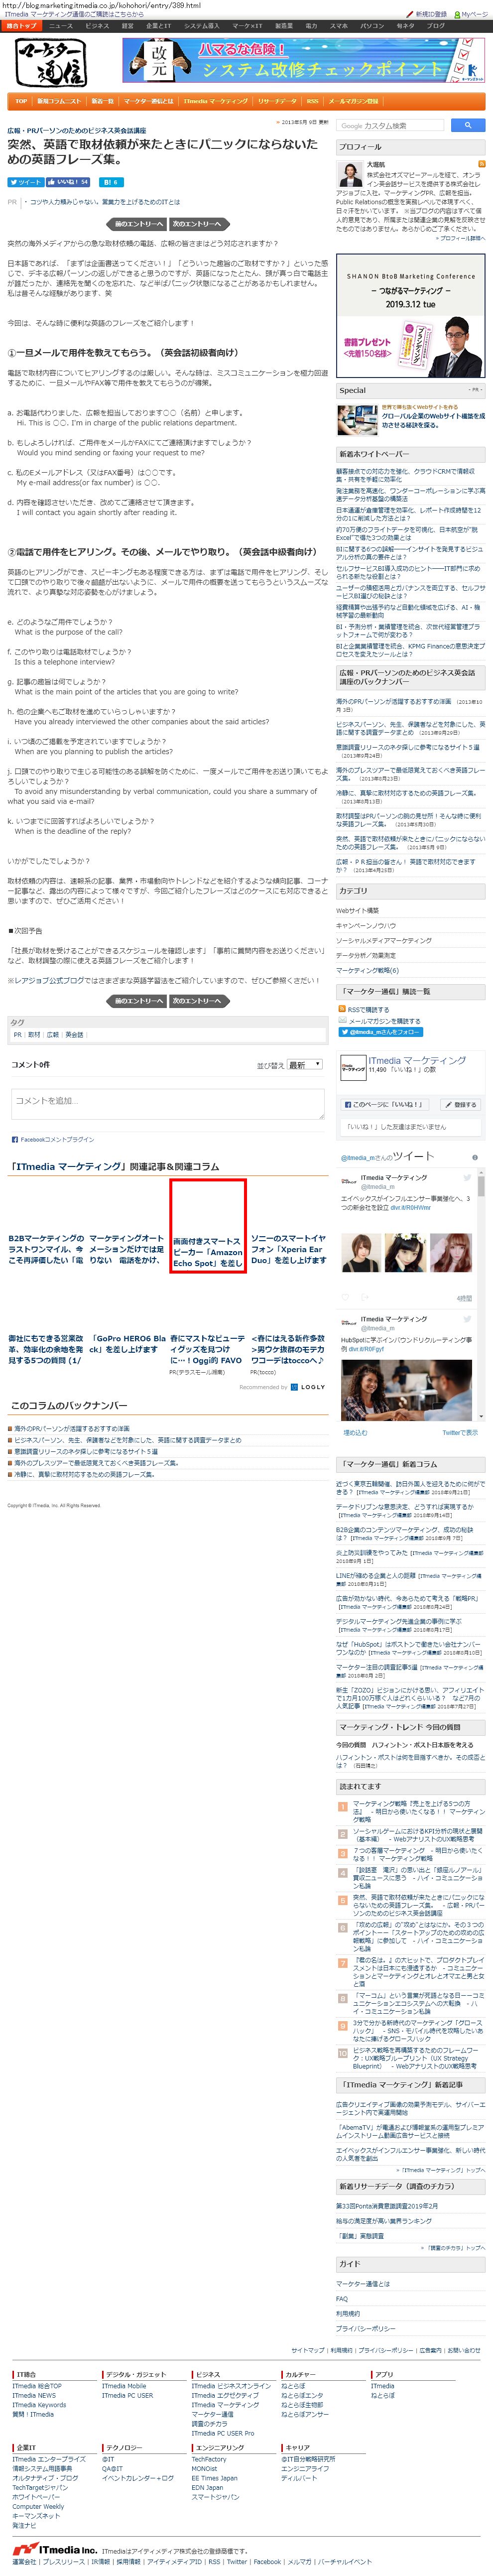Click the Twitter @itmedia_m follow button
This screenshot has width=493, height=2576.
[x=380, y=1031]
